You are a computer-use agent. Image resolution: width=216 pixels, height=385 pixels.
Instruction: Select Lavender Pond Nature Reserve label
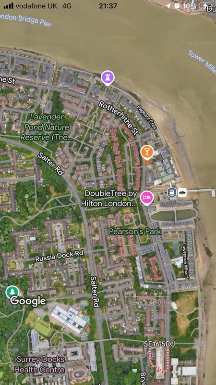(47, 127)
